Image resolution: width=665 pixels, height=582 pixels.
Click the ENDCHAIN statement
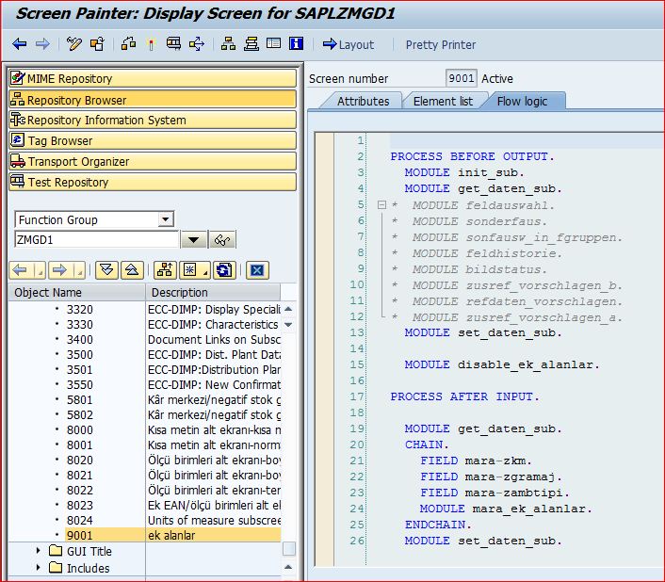coord(438,525)
